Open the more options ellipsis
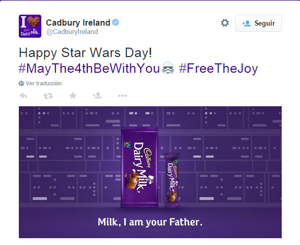The height and width of the screenshot is (245, 300). 122,96
